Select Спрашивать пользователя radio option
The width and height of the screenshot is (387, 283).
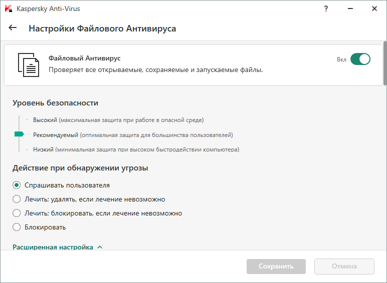[x=17, y=185]
